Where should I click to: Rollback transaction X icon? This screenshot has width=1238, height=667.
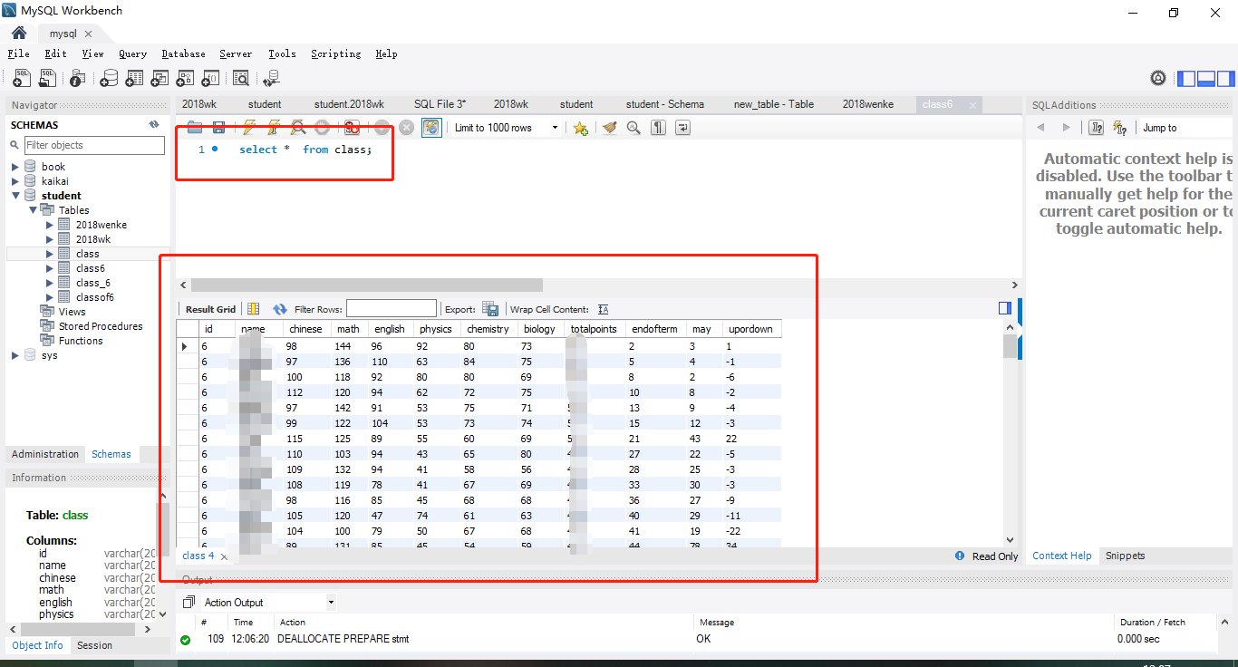407,128
